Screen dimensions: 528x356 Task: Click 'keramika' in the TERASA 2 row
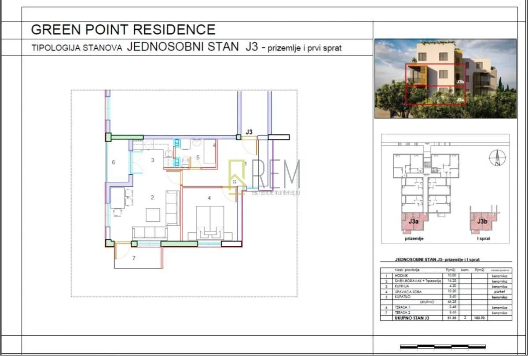(500, 313)
